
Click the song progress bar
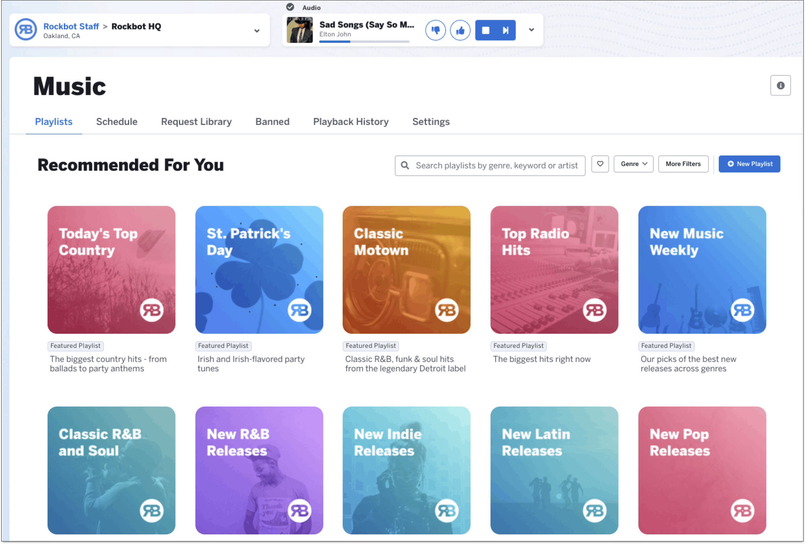(364, 42)
